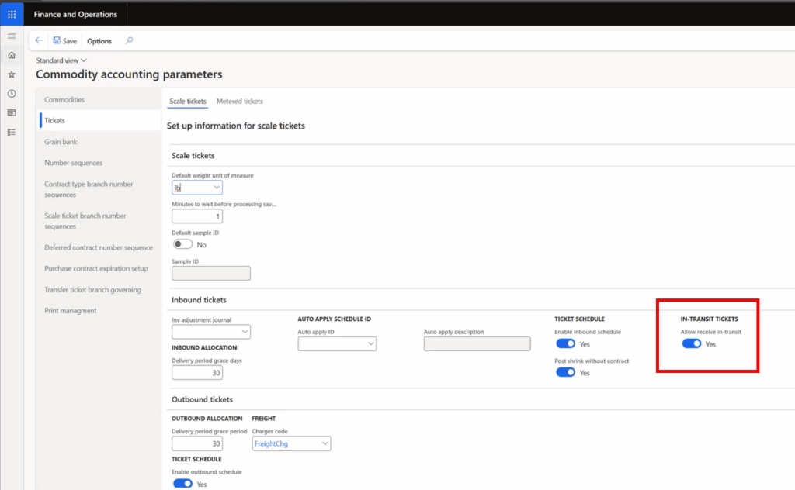Open Favorites star icon
Image resolution: width=795 pixels, height=490 pixels.
point(12,74)
